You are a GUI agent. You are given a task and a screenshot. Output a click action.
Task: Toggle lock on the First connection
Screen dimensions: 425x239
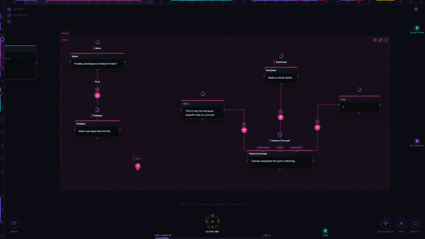click(x=97, y=89)
